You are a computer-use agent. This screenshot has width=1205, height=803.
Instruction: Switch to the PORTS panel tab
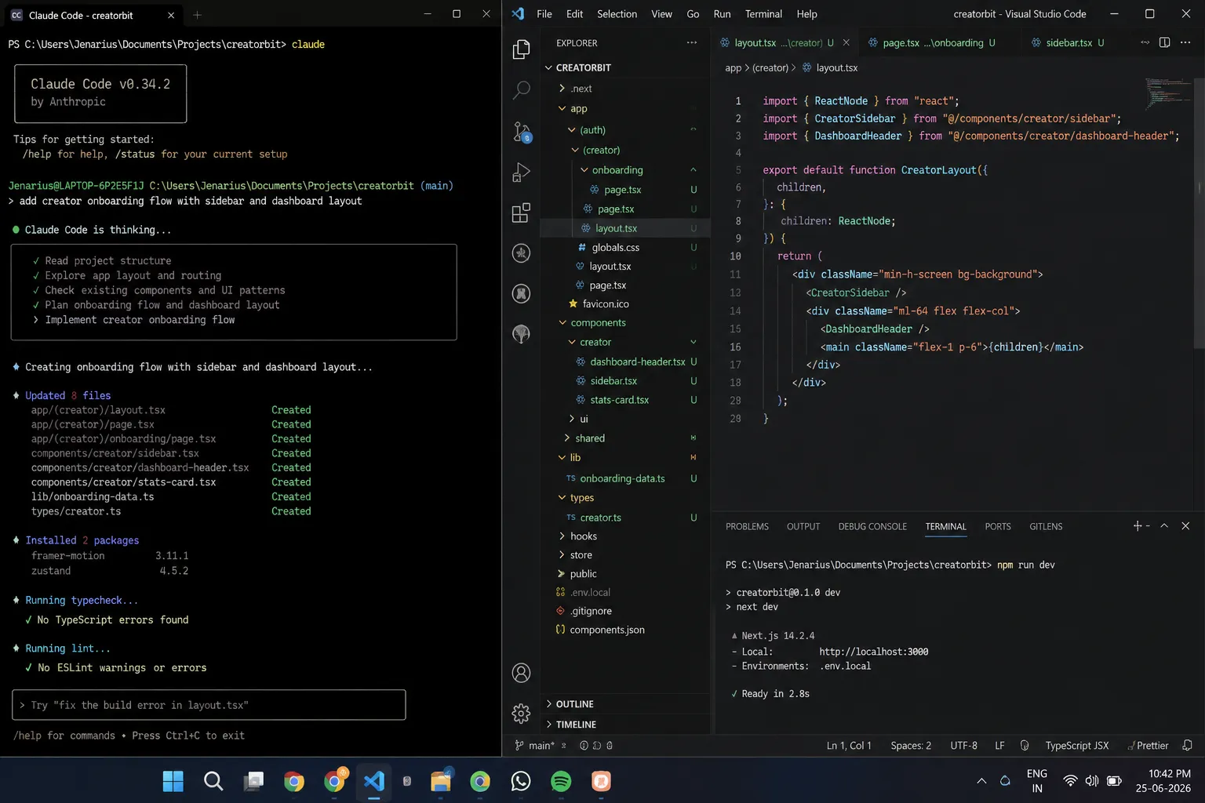pyautogui.click(x=997, y=526)
